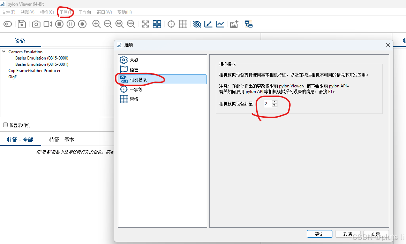Select 十字线 in options list
This screenshot has height=244, width=406.
tap(162, 89)
